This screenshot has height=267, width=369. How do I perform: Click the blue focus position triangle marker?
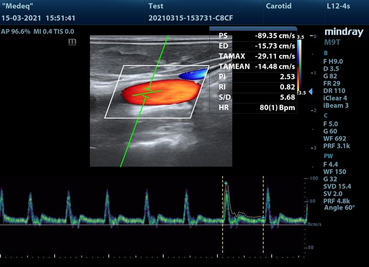310,92
